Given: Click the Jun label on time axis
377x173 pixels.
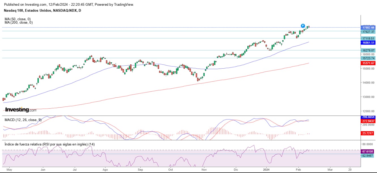Looking at the screenshot, I should point(43,170).
